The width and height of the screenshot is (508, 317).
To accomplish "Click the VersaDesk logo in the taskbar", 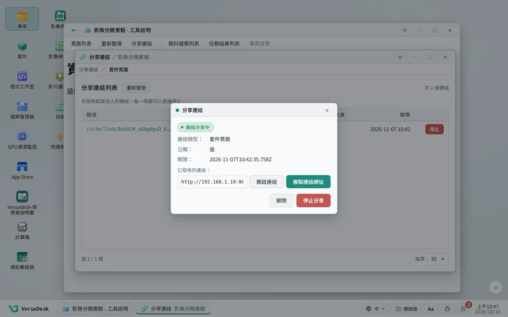I will coord(29,309).
